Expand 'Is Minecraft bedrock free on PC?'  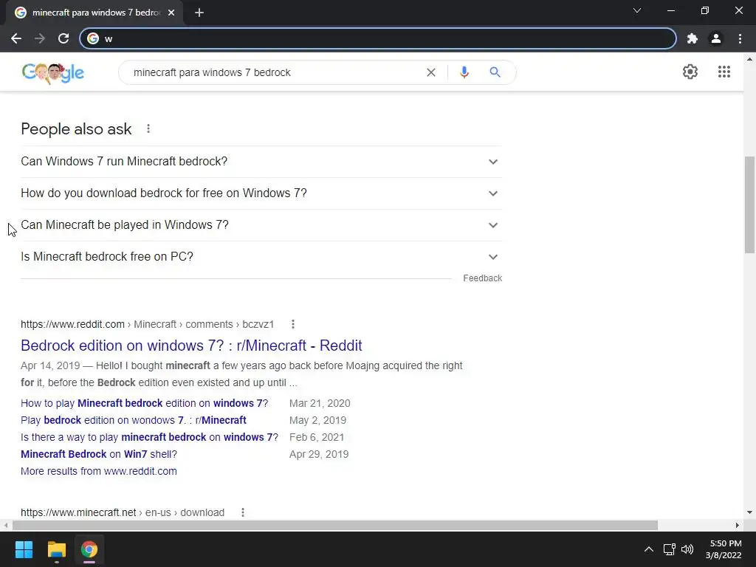261,257
